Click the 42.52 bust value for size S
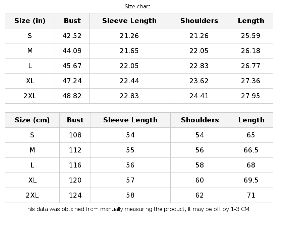285x226 pixels. tap(72, 36)
